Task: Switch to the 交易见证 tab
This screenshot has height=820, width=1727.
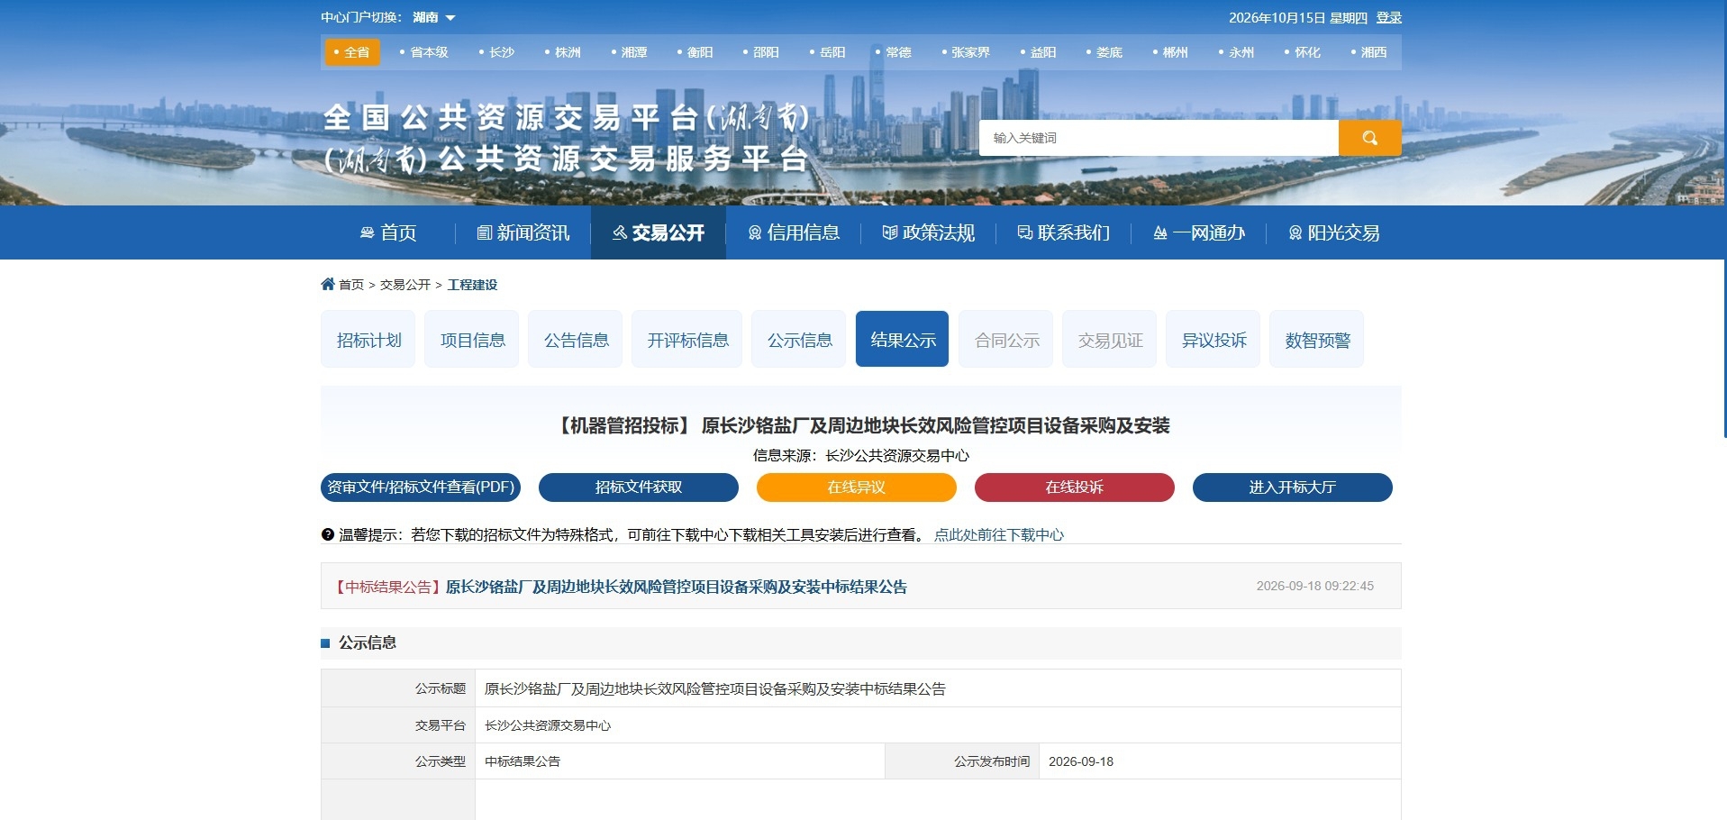Action: point(1110,340)
